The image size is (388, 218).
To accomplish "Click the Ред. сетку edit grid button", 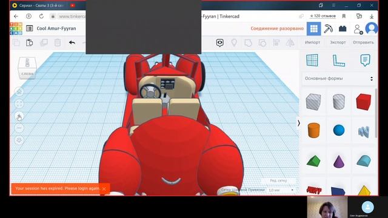I will 278,180.
